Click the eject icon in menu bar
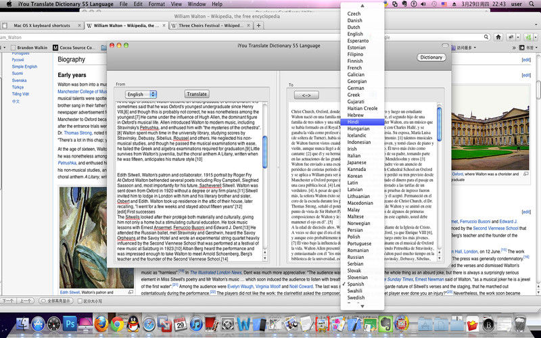This screenshot has height=338, width=541. (454, 4)
